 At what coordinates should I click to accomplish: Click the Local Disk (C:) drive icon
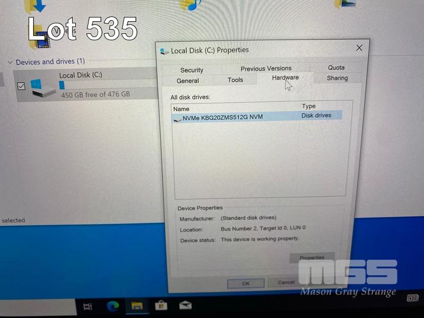[43, 87]
